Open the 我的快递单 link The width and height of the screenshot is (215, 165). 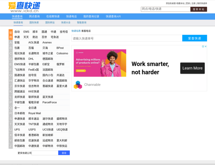(x=202, y=3)
